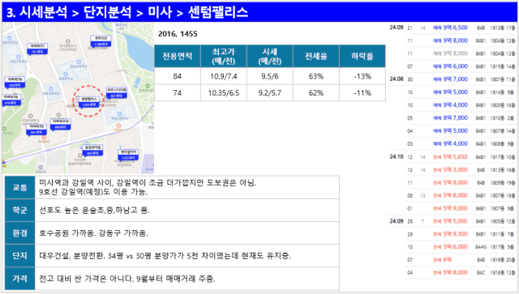Click the orange 스타벅스 icon on map
The image size is (519, 294).
[118, 126]
